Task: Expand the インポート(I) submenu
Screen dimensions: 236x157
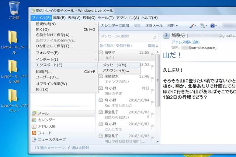Action: point(65,60)
